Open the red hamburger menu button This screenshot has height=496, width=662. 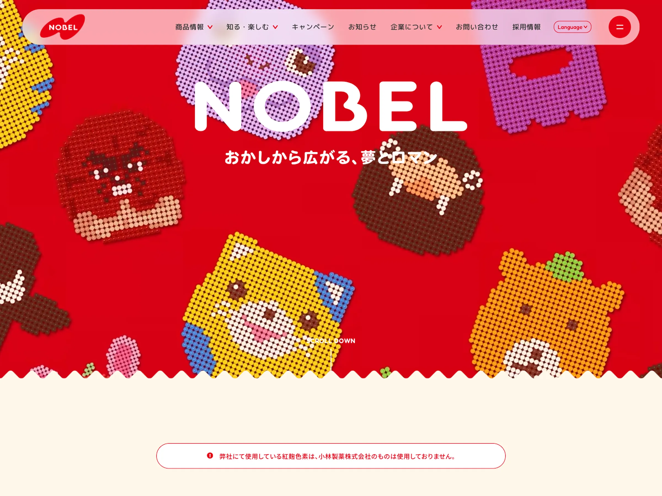[x=620, y=27]
